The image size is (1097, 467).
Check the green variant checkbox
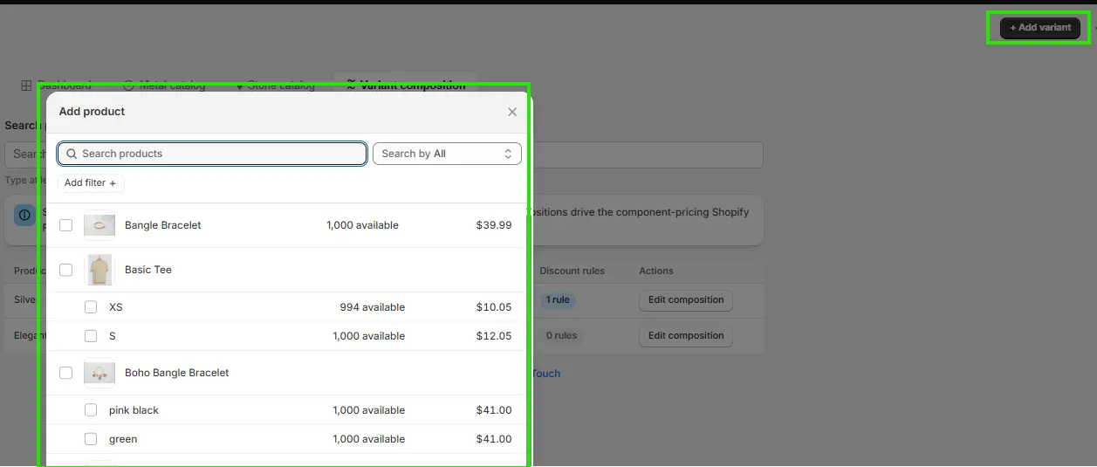(x=91, y=439)
